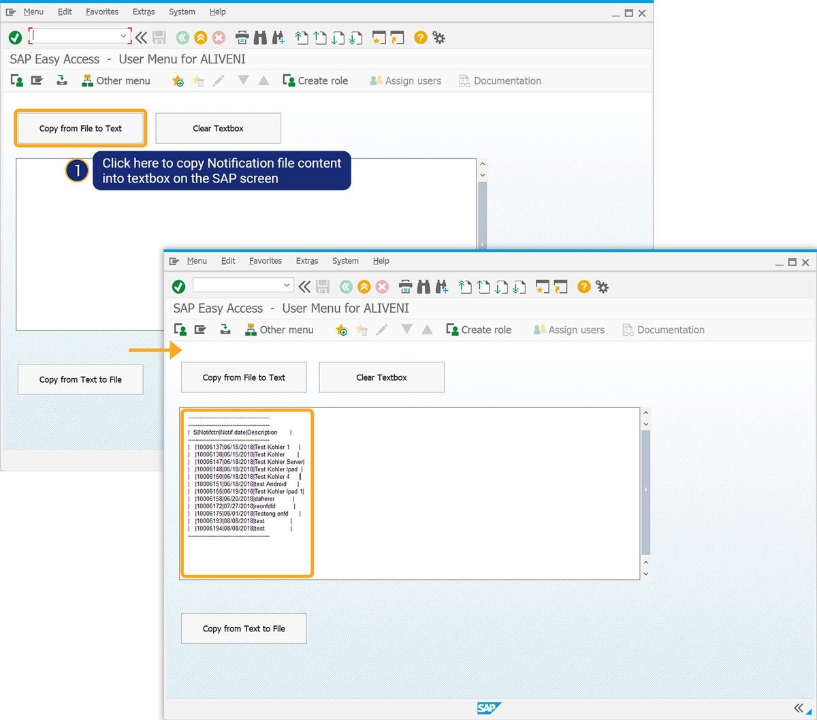Open command field dropdown in back window
This screenshot has height=720, width=817.
pos(123,36)
